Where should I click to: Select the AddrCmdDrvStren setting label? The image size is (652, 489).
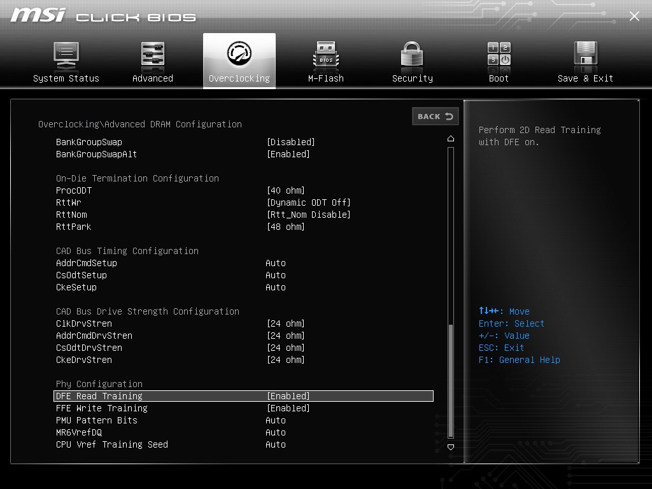point(94,336)
